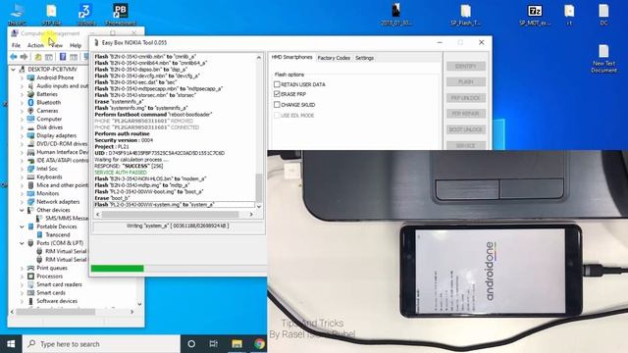The width and height of the screenshot is (628, 353).
Task: Select the Software devices category
Action: (x=57, y=301)
